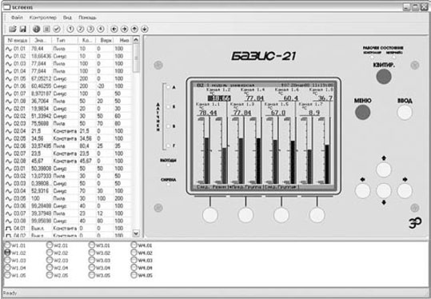Click the checkmark toolbar icon
431x299 pixels.
57,29
